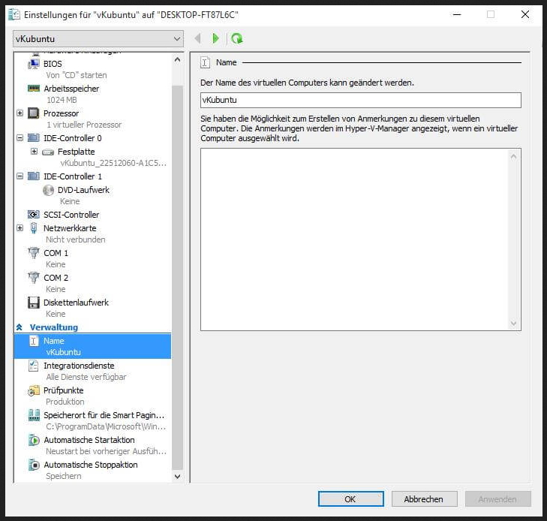
Task: Select the COM 2 entry label
Action: 56,278
